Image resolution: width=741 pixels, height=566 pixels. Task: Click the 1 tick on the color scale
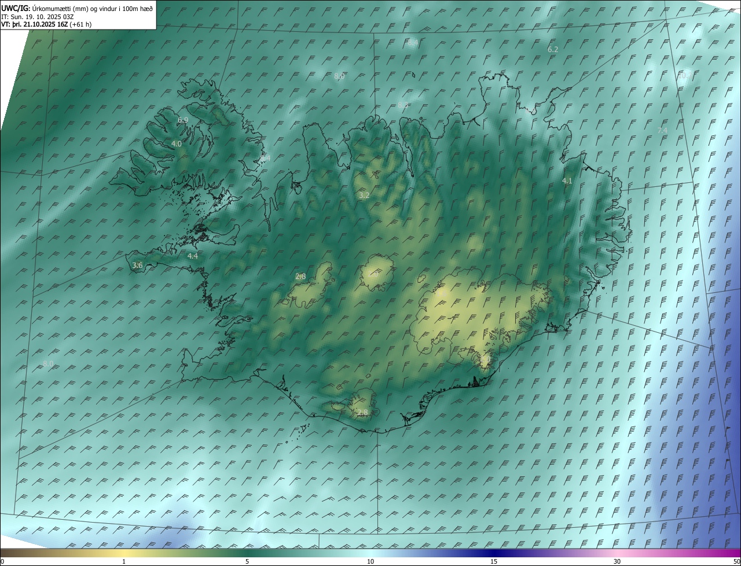(x=124, y=561)
